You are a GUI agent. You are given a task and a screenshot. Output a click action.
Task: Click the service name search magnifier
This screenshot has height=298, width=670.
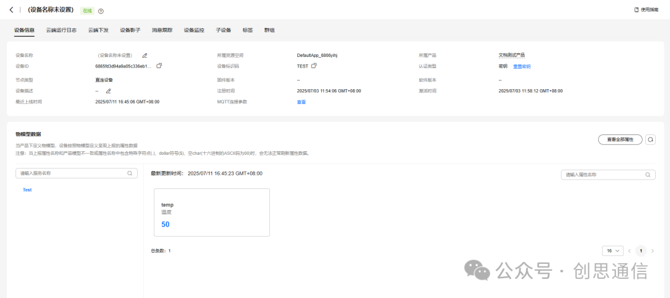coord(130,173)
